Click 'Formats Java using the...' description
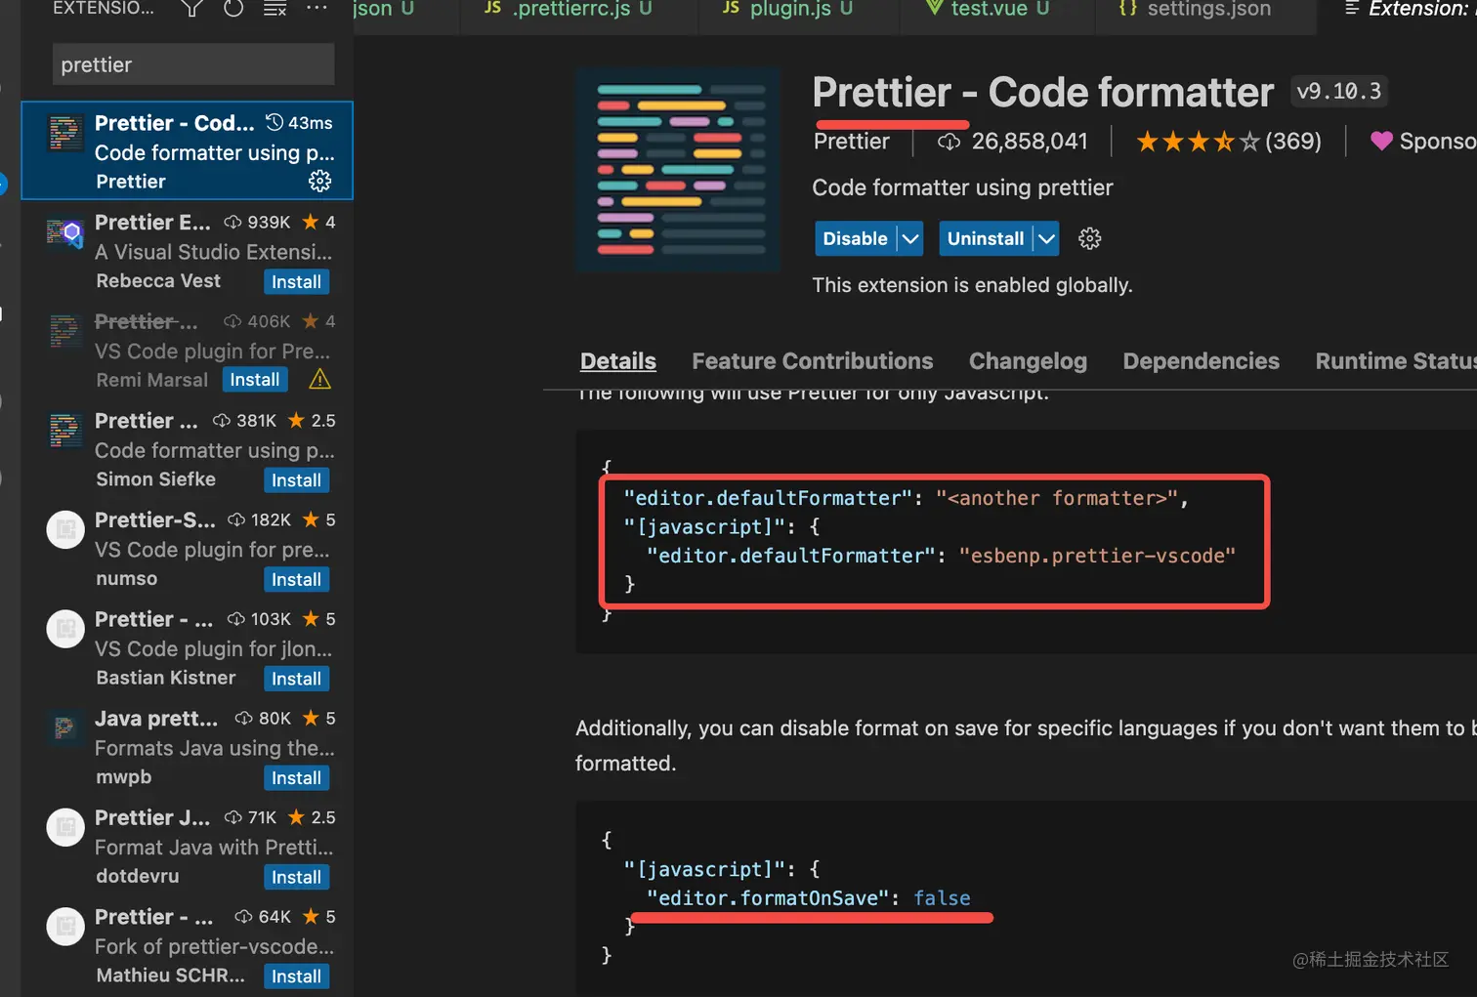The height and width of the screenshot is (997, 1477). (215, 748)
